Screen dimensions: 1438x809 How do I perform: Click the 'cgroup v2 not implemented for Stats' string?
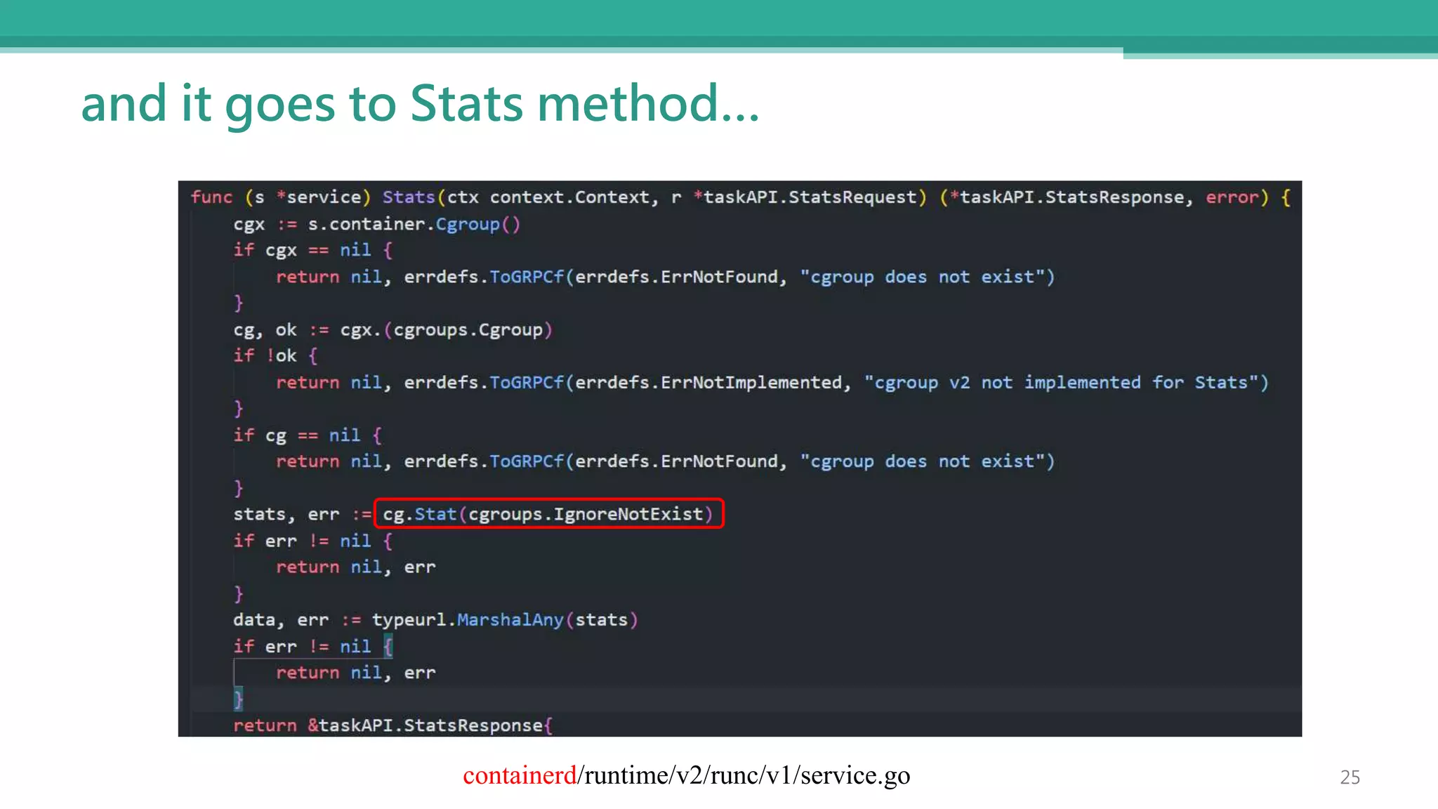click(1061, 383)
